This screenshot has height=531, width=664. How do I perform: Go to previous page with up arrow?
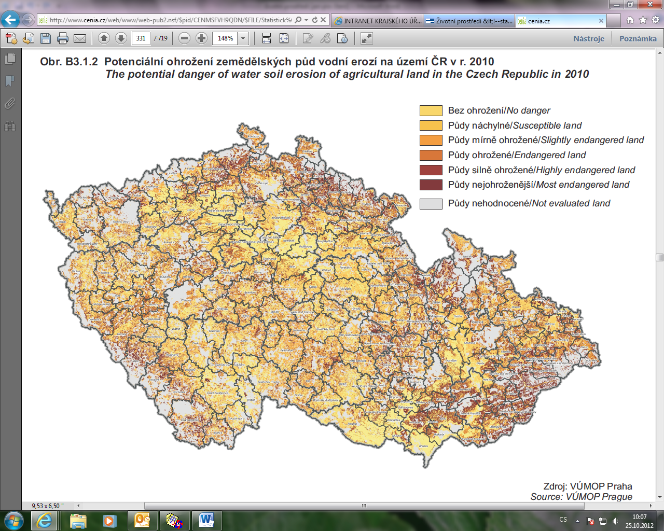pos(104,38)
